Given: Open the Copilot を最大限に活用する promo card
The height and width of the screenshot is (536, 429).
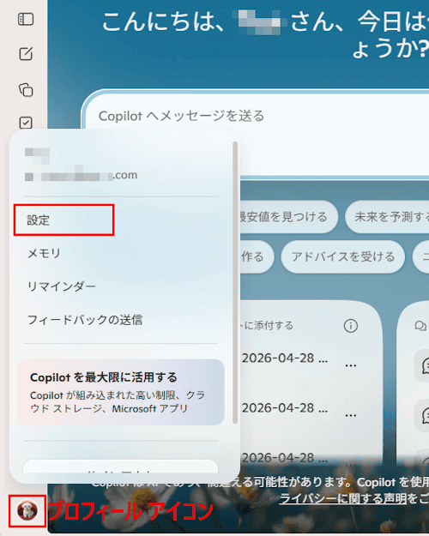Looking at the screenshot, I should pyautogui.click(x=120, y=392).
